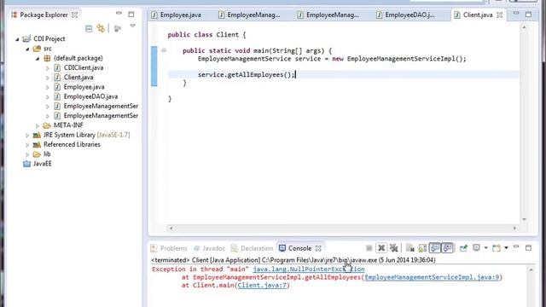Close the Package Explorer view

[74, 15]
